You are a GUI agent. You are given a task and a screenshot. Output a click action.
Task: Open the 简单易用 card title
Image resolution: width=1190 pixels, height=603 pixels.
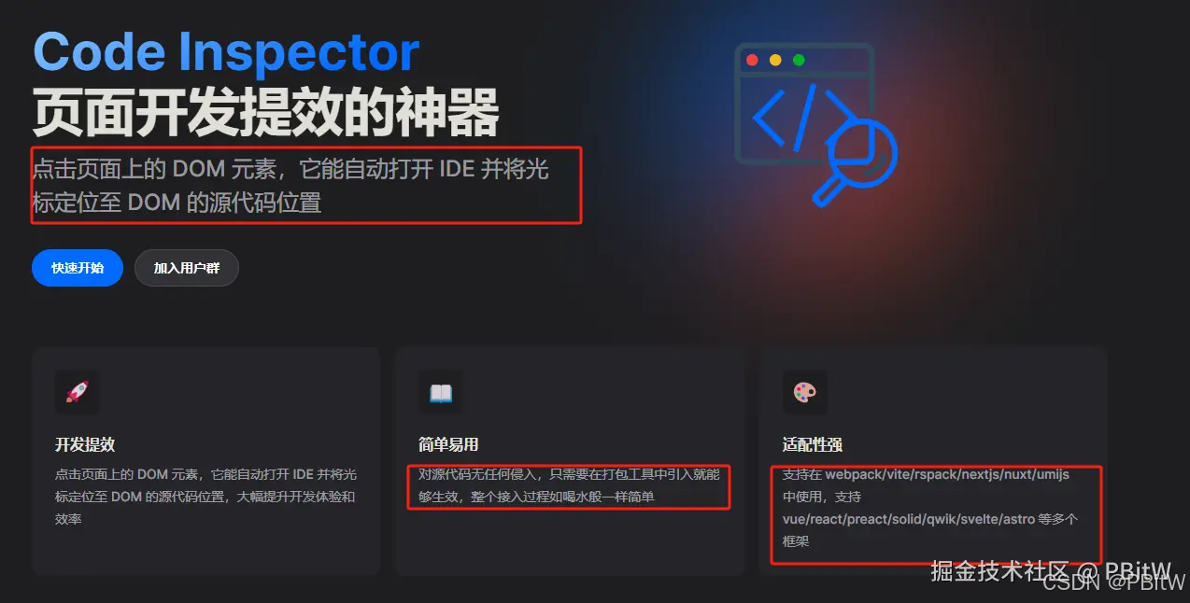pyautogui.click(x=448, y=444)
